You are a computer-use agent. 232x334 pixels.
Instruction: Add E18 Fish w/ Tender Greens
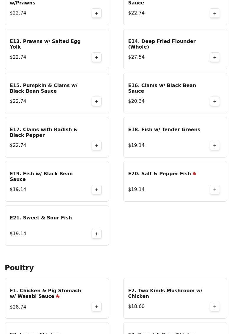click(215, 145)
